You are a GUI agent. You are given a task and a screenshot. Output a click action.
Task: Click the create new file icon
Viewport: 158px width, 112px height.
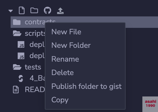click(22, 11)
